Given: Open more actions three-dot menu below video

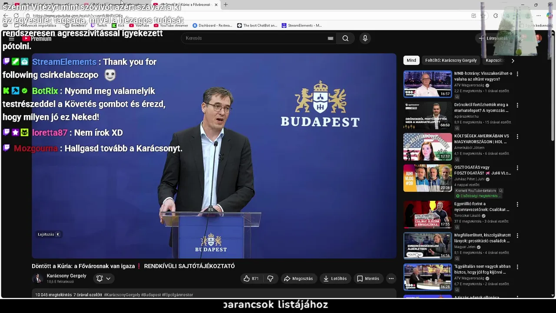Looking at the screenshot, I should point(391,279).
